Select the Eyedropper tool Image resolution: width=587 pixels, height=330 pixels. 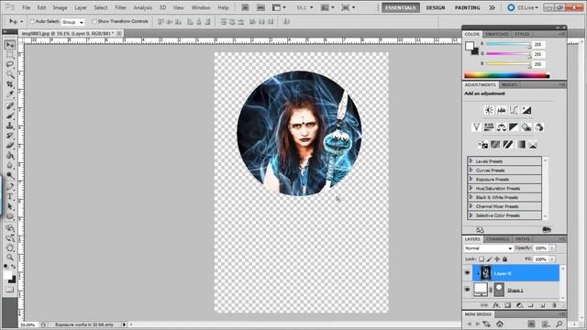[10, 94]
